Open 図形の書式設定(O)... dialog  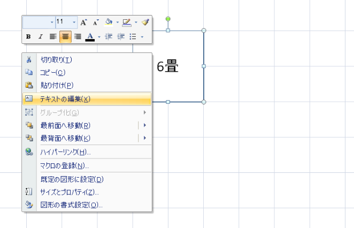coord(87,205)
